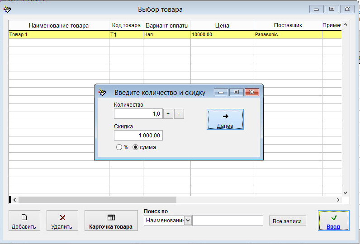Sort by Наименование товара column header

[x=59, y=25]
